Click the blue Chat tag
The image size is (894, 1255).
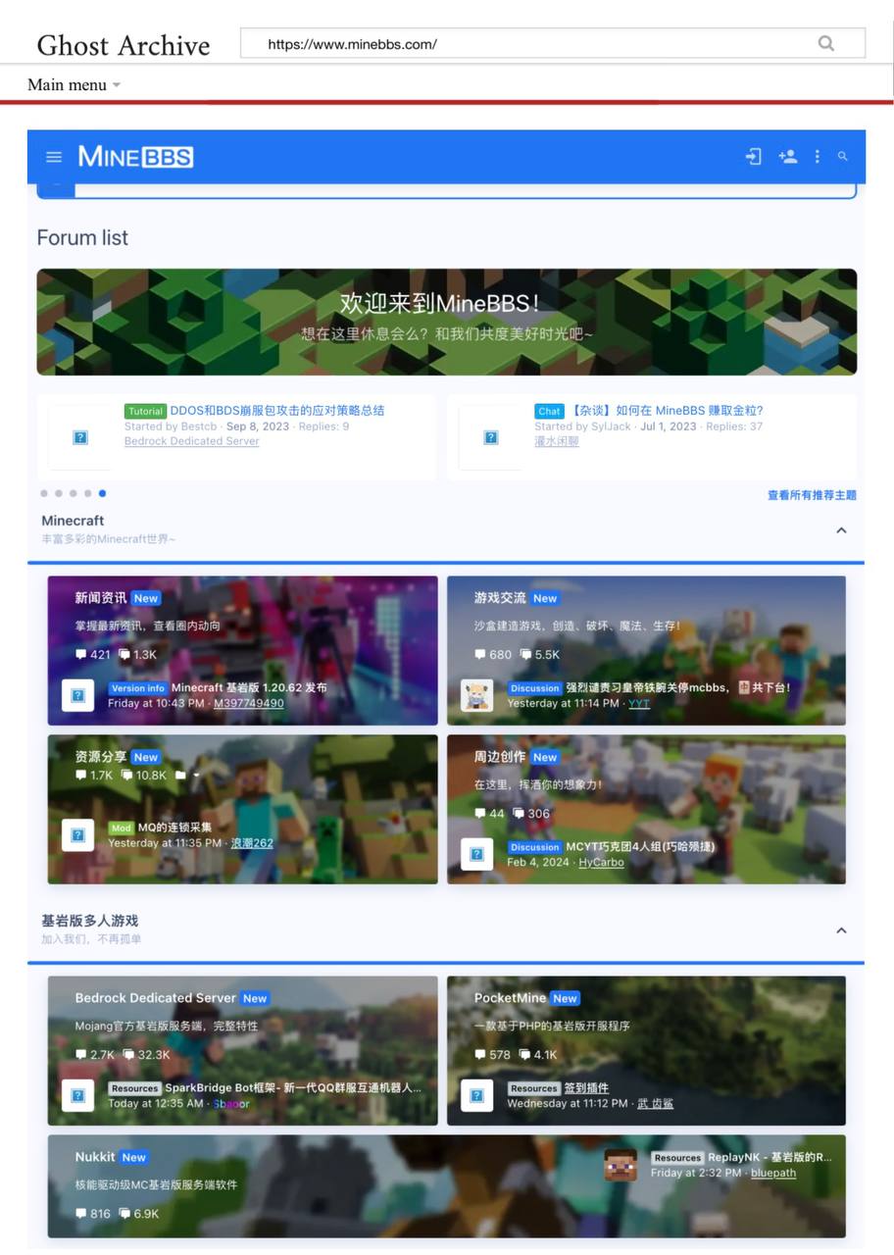[x=549, y=411]
